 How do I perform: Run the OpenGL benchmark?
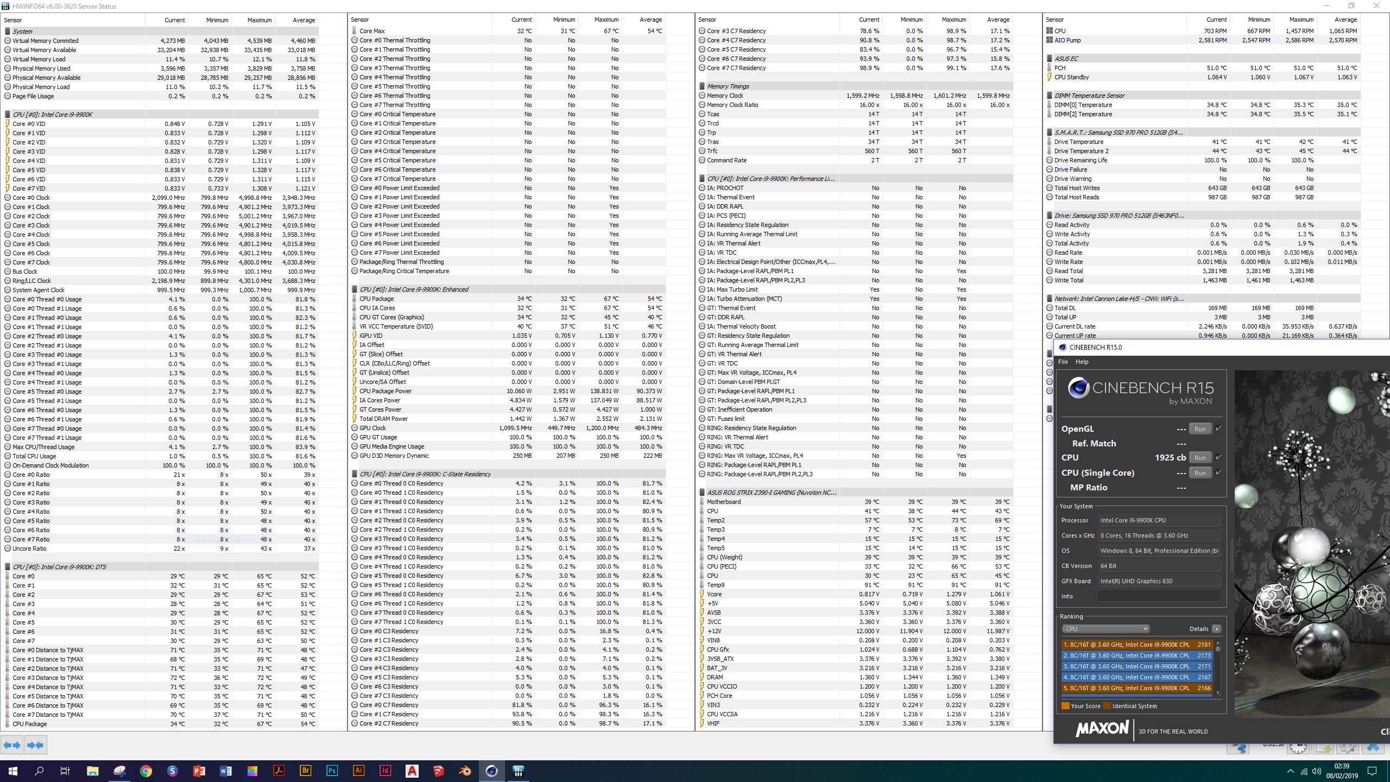[x=1200, y=429]
